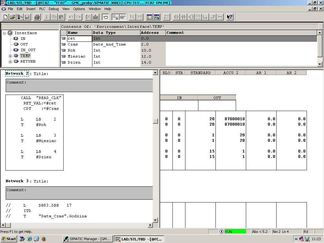The height and width of the screenshot is (243, 324).
Task: Open a block using the folder icon
Action: (x=13, y=17)
